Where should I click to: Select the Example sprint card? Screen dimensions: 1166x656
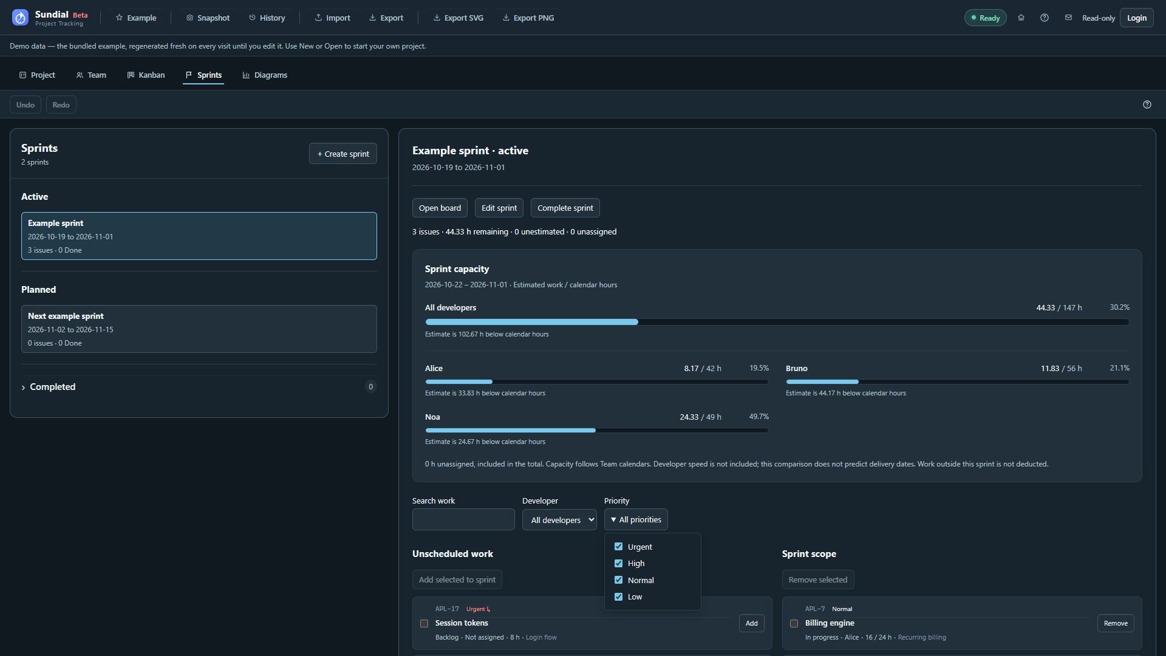click(x=199, y=236)
